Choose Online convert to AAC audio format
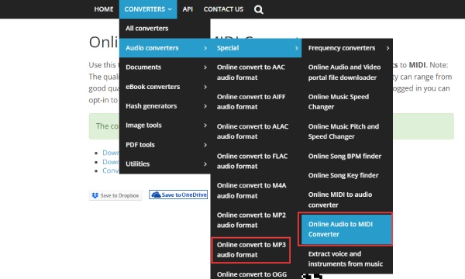Viewport: 465px width, 279px height. (256, 72)
